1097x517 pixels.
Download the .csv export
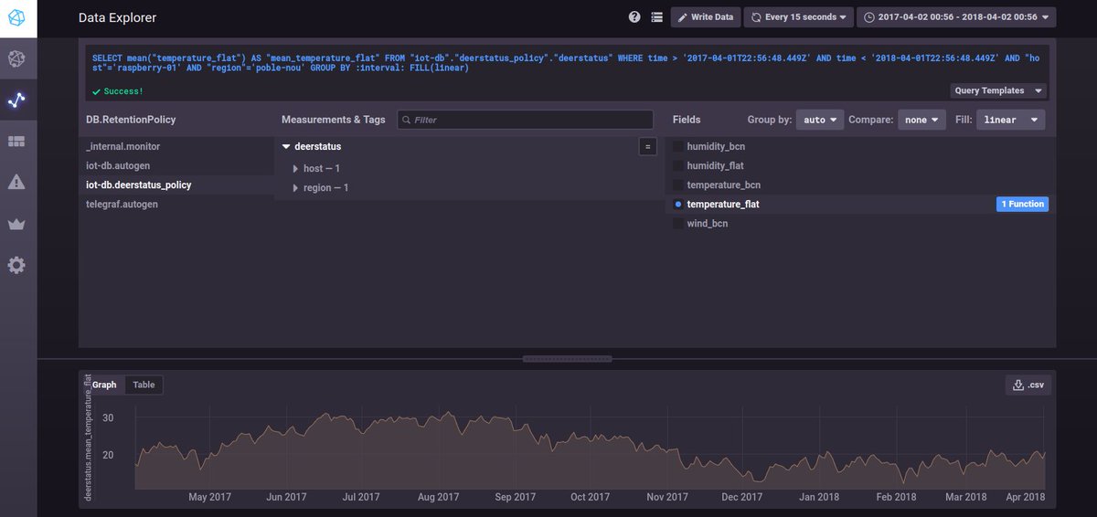[1028, 385]
